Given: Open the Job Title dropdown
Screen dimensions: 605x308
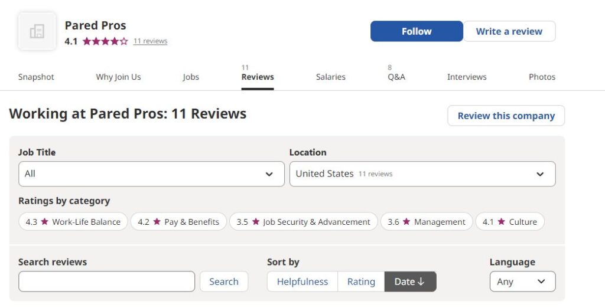Looking at the screenshot, I should pos(151,174).
